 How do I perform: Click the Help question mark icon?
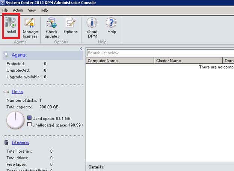tap(111, 22)
